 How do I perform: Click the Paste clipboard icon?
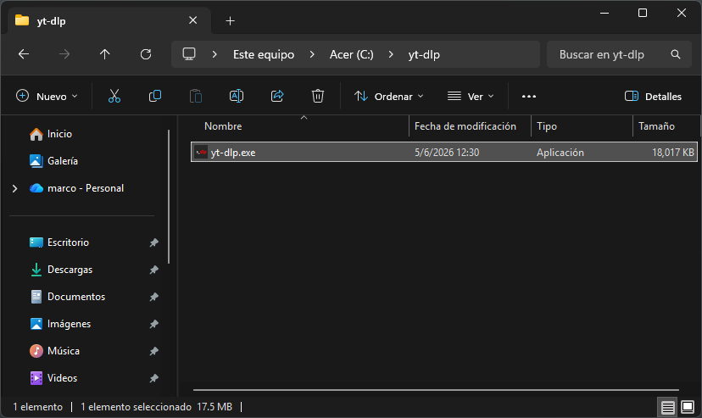(196, 96)
